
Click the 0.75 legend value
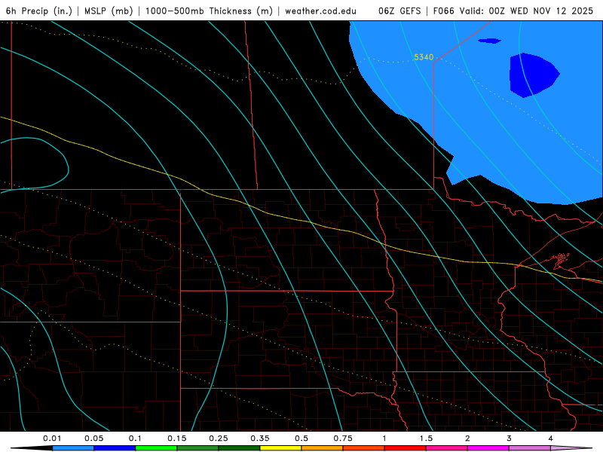[343, 438]
